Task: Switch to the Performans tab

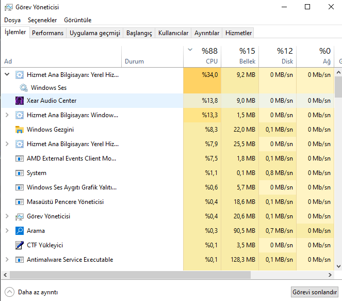Action: [x=48, y=33]
